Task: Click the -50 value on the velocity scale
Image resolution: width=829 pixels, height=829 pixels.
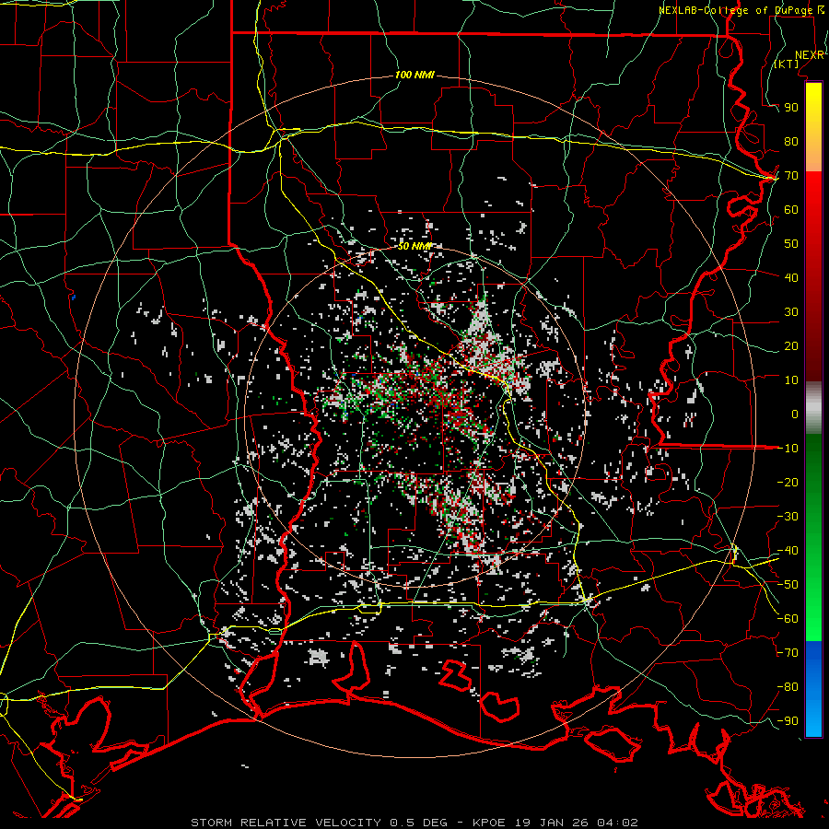Action: tap(788, 585)
